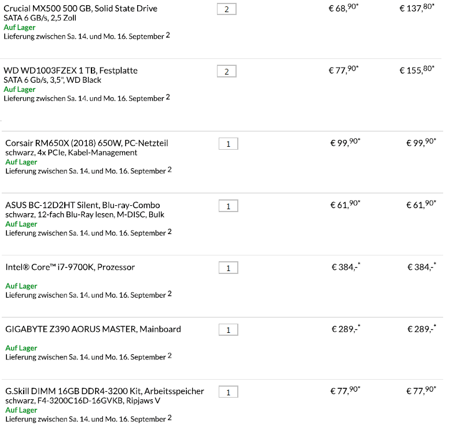This screenshot has width=453, height=430.
Task: Click Auf Lager status under GIGABYTE Mainboard
Action: pos(21,348)
